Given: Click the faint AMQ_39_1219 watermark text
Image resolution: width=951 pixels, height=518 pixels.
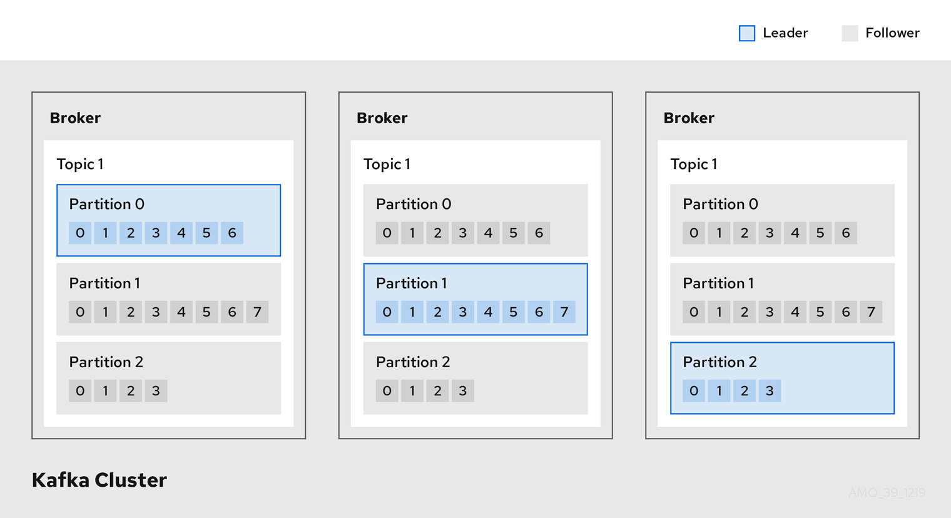Looking at the screenshot, I should [x=887, y=493].
